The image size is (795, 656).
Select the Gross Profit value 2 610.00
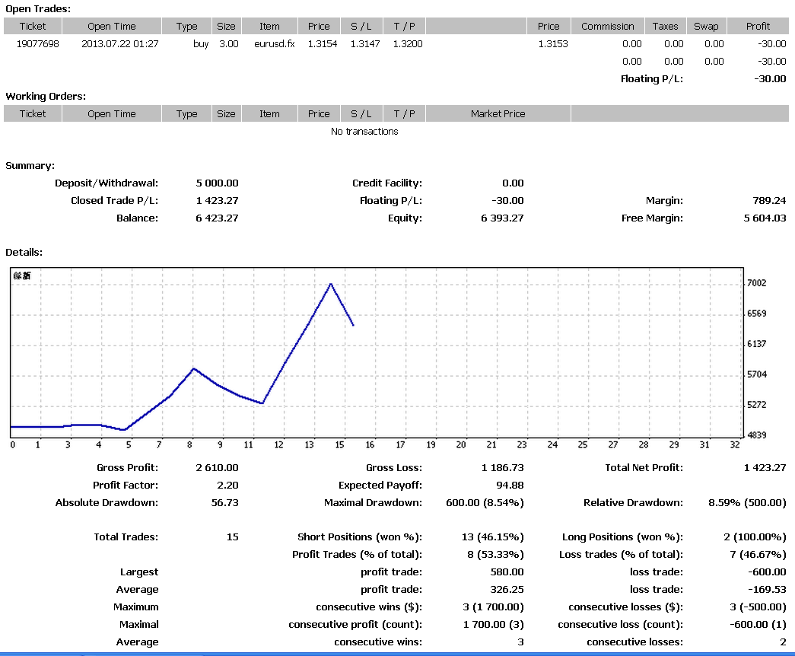click(x=217, y=468)
